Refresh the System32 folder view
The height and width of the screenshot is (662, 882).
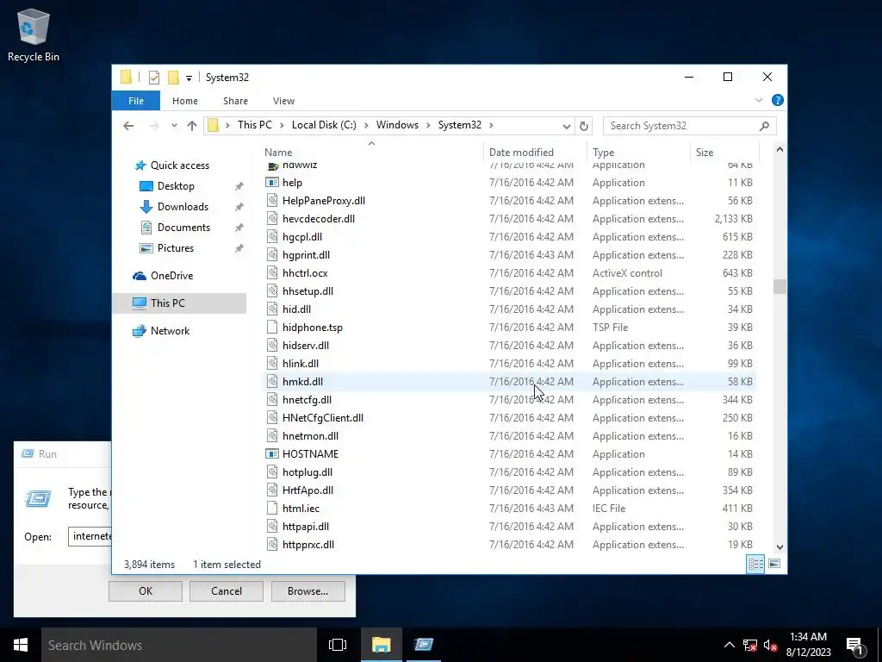pyautogui.click(x=584, y=126)
